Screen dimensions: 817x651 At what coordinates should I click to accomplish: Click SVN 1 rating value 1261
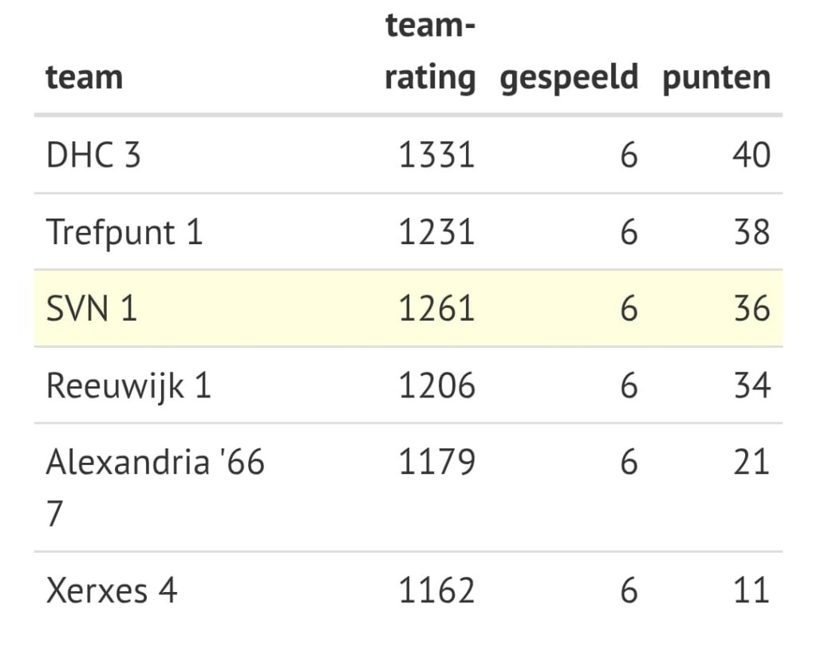[x=436, y=309]
